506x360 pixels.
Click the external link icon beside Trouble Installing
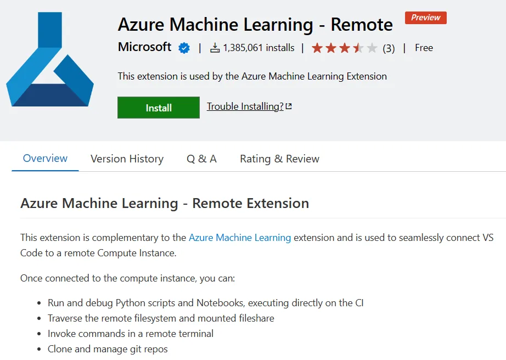(289, 106)
